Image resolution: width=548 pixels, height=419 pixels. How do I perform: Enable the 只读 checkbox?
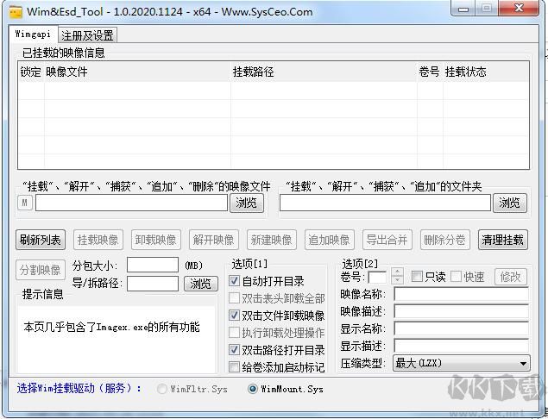417,277
